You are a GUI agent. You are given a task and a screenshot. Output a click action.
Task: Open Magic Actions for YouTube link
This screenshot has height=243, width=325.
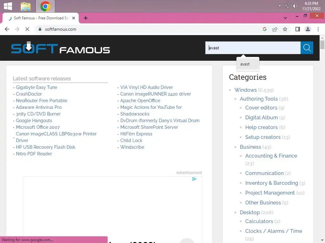[x=151, y=107]
